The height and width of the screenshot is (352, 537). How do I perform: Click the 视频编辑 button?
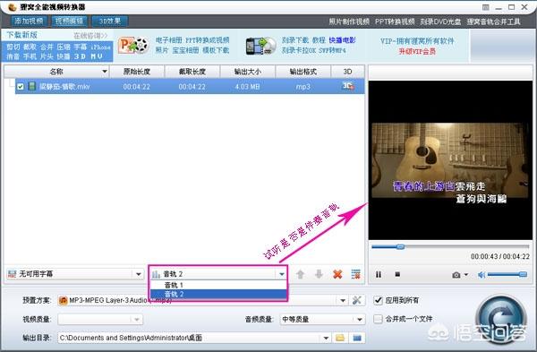tap(69, 21)
